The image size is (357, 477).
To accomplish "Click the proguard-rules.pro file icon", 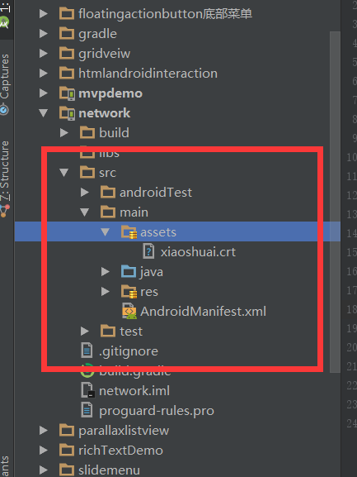I will click(x=87, y=409).
